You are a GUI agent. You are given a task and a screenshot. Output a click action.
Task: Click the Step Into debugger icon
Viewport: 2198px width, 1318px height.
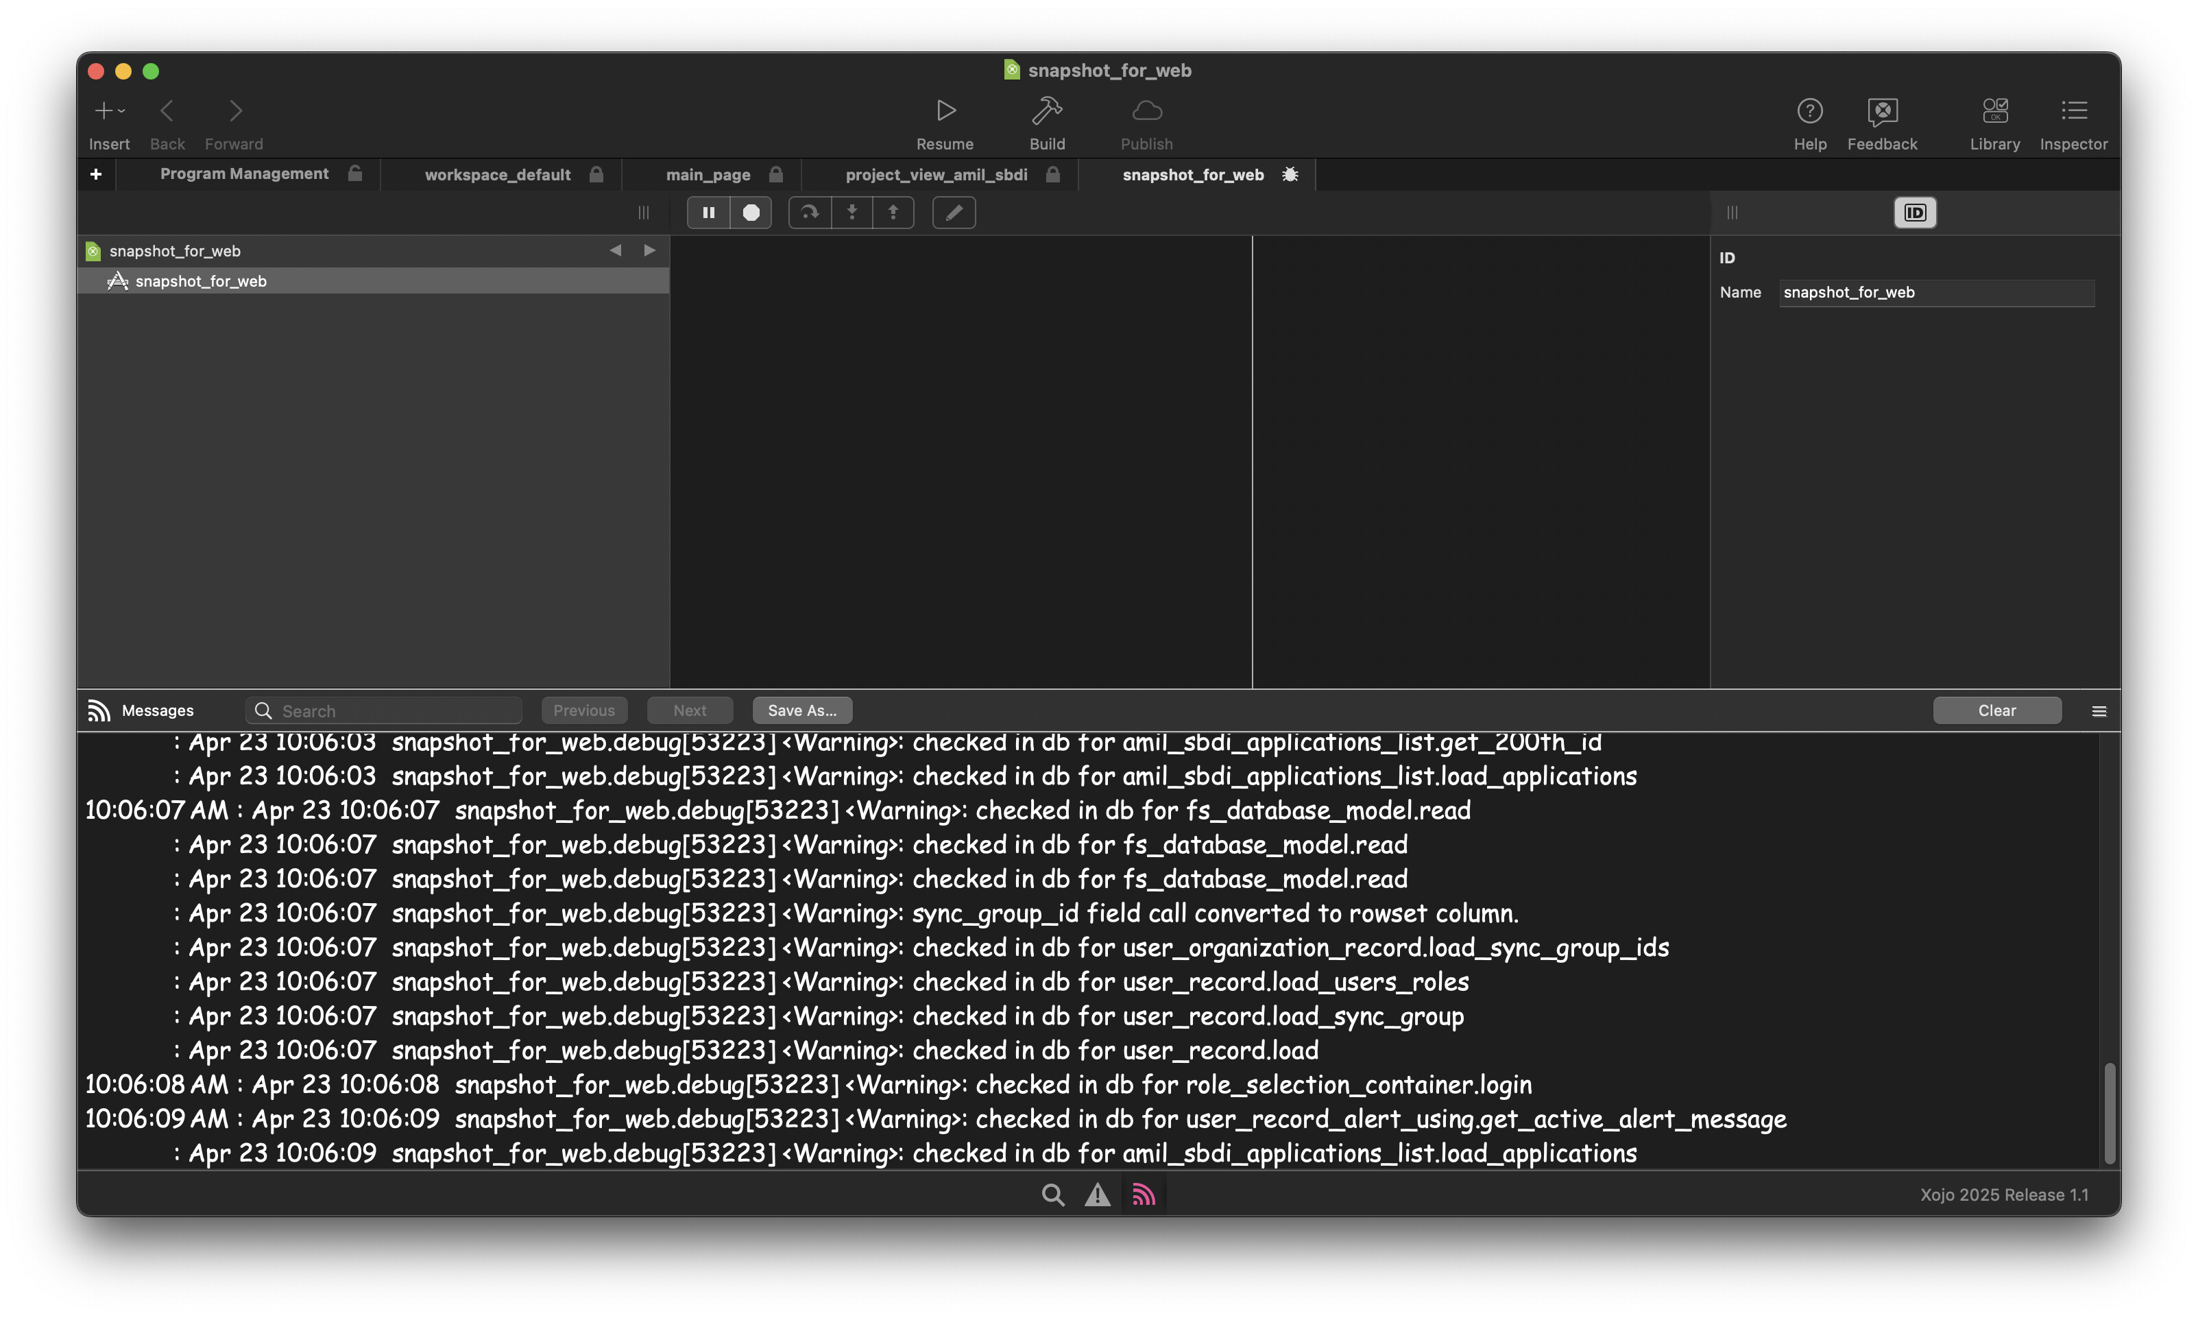(x=852, y=213)
